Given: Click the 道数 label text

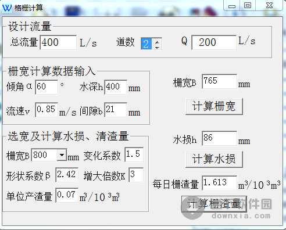Looking at the screenshot, I should point(126,42).
